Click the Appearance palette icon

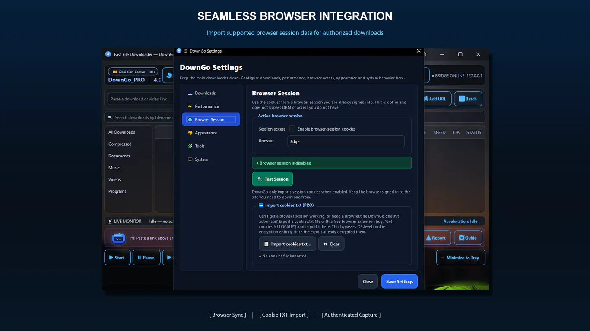click(190, 133)
